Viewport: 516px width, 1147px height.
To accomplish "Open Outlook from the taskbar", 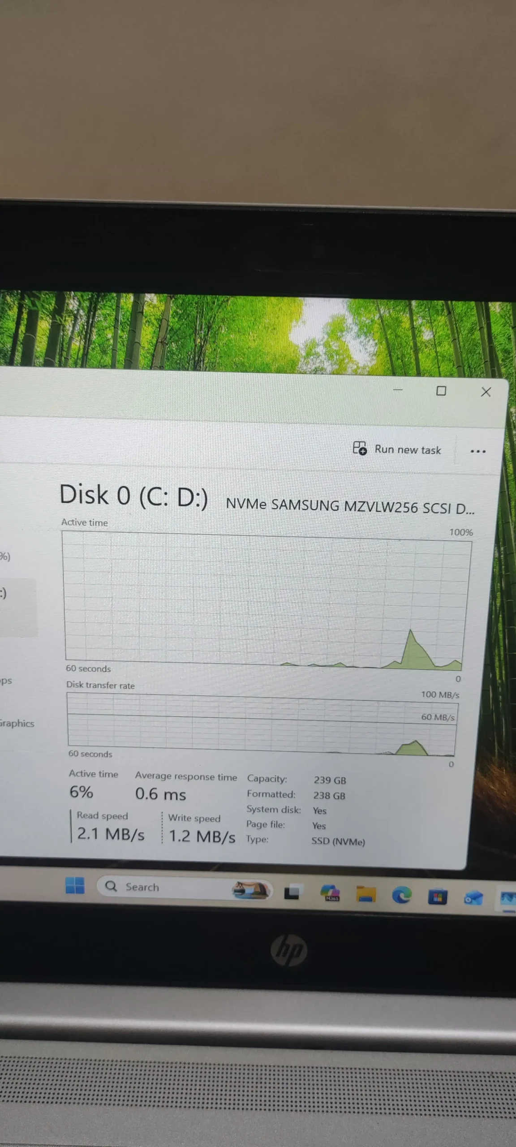I will coord(473,897).
